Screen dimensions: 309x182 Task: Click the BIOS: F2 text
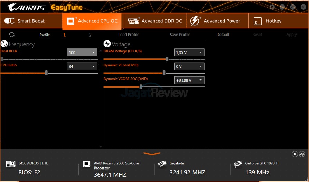pyautogui.click(x=29, y=173)
